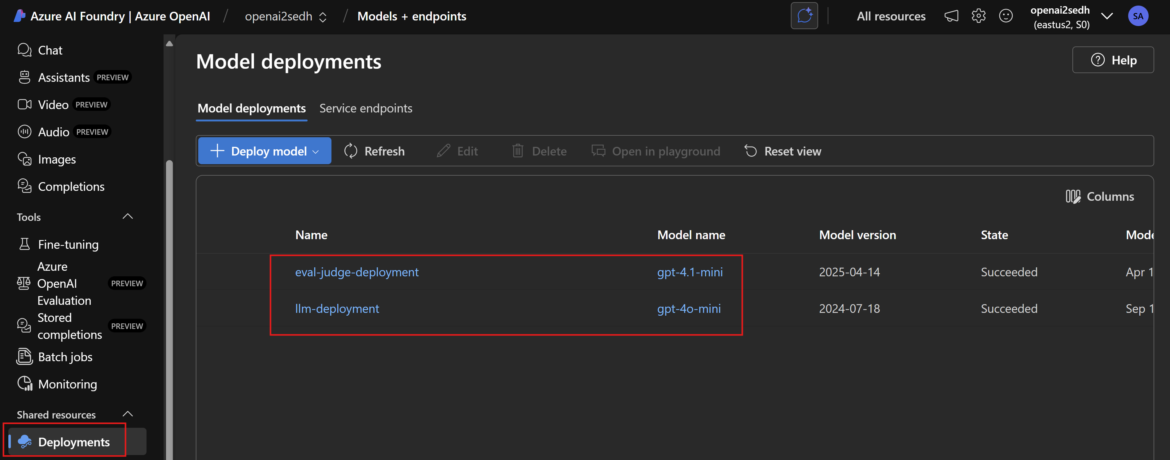Click Open in playground
The width and height of the screenshot is (1170, 460).
click(x=656, y=151)
